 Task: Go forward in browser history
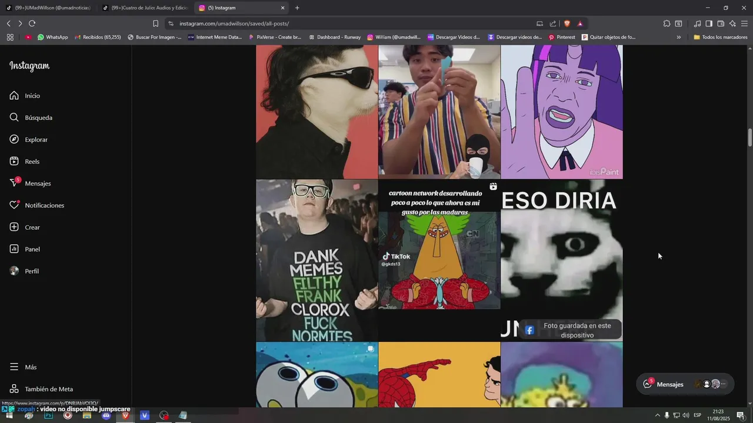point(20,23)
